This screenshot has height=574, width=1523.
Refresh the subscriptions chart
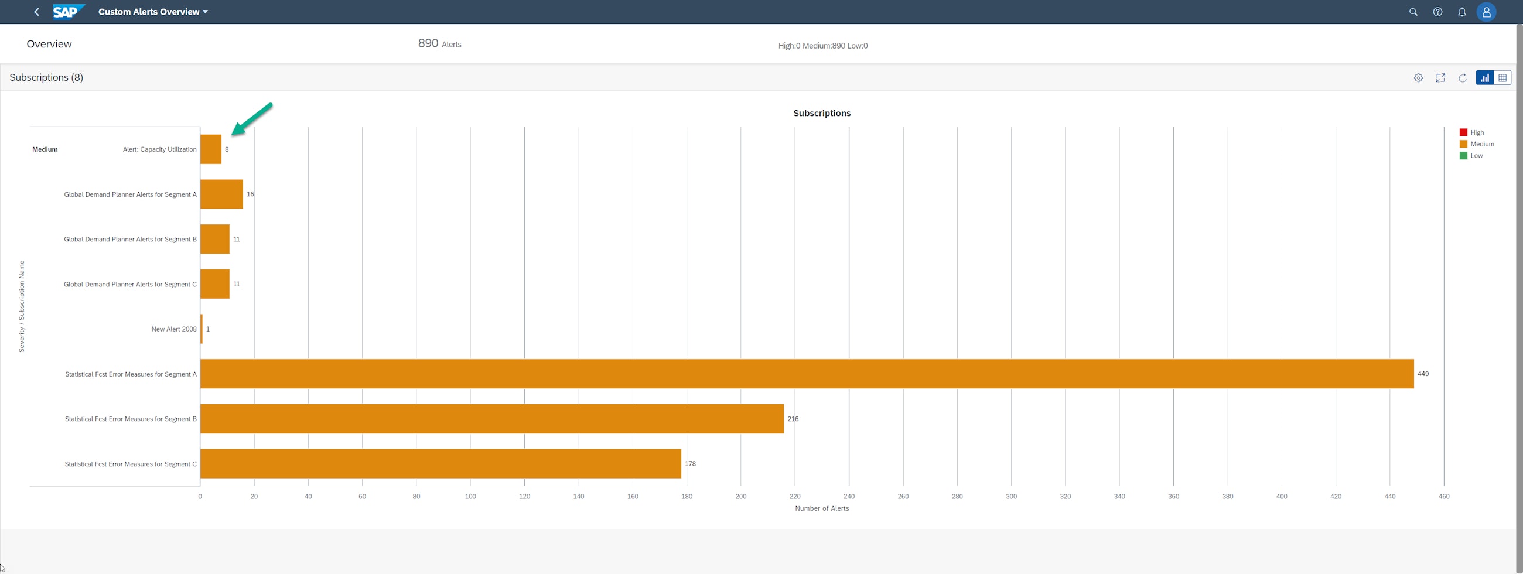[1462, 78]
